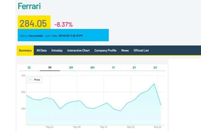Click the 320 y-axis label
The width and height of the screenshot is (201, 134).
[23, 76]
